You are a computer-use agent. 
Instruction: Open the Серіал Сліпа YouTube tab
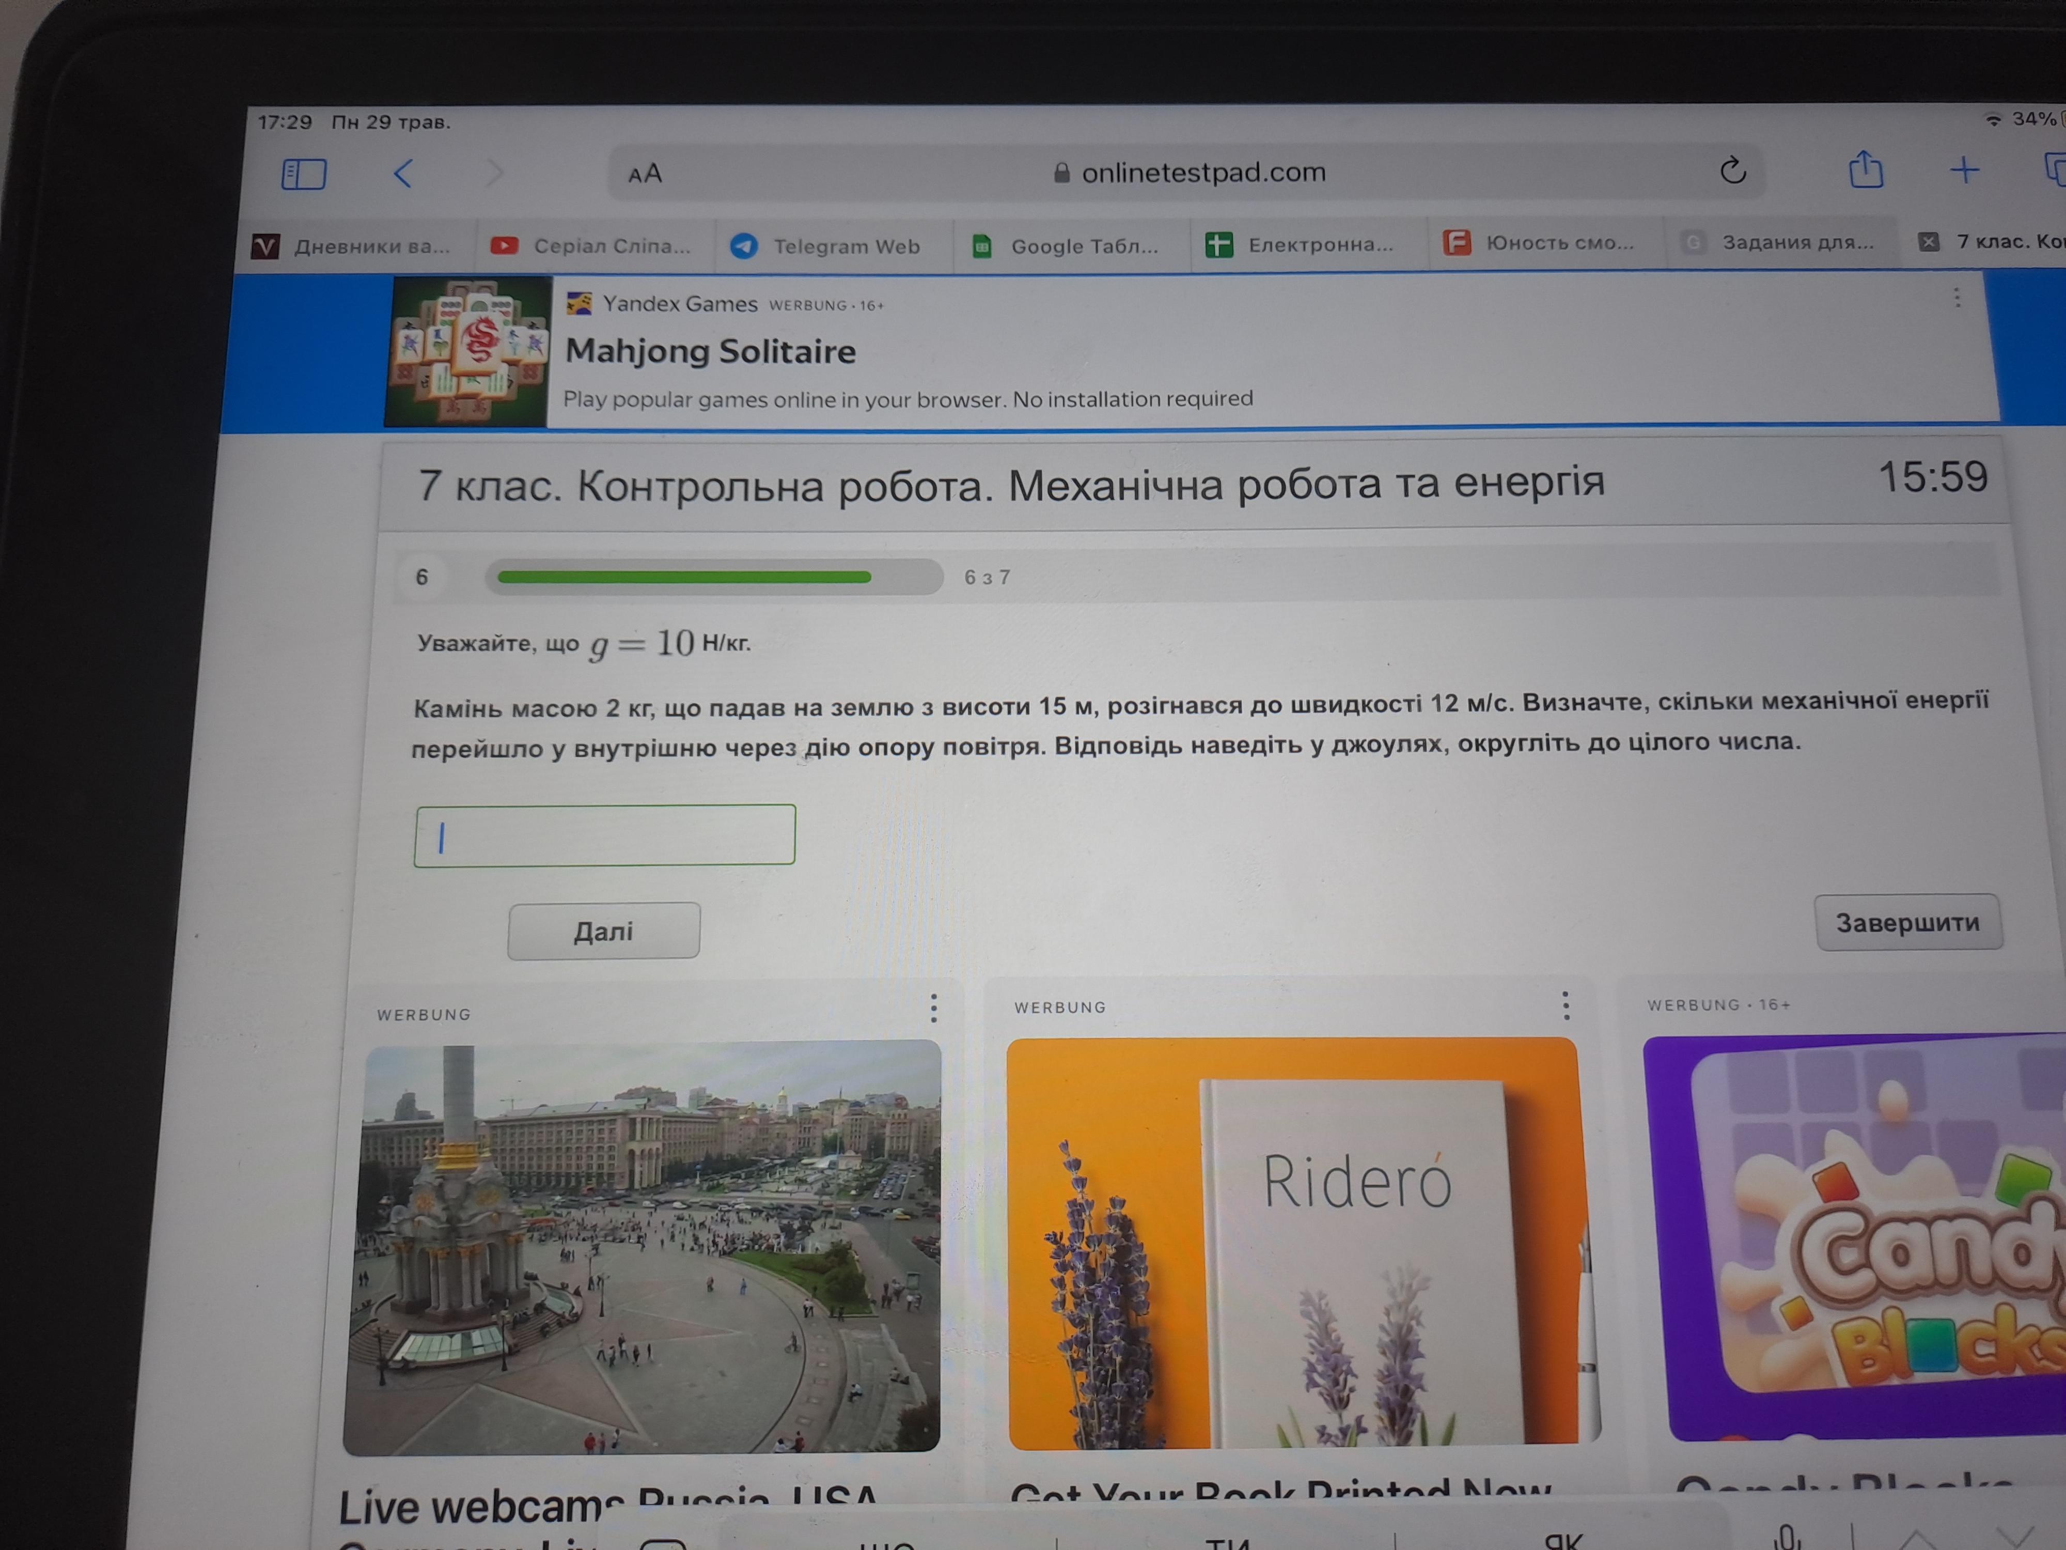coord(591,246)
